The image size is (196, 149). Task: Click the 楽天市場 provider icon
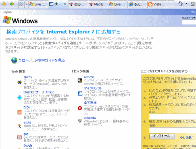tap(80, 108)
